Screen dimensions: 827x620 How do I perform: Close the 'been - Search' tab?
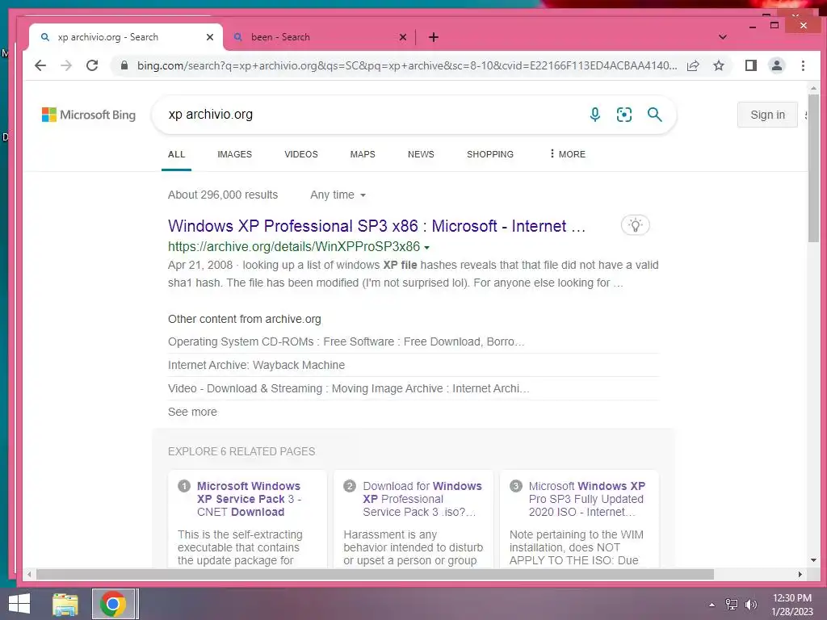[402, 37]
